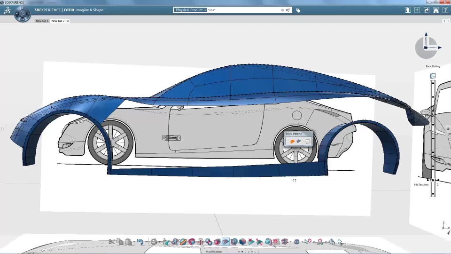Open the 3D compass play button
This screenshot has height=254, width=451.
pyautogui.click(x=22, y=14)
